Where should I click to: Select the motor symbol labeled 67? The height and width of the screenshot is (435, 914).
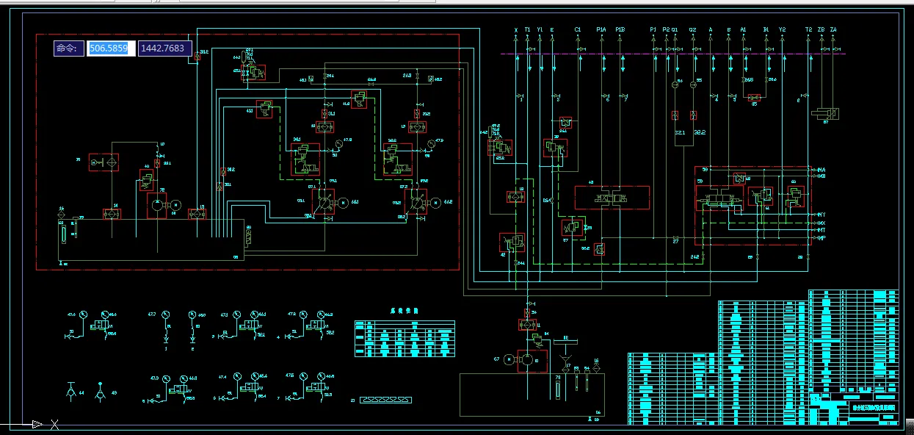507,359
